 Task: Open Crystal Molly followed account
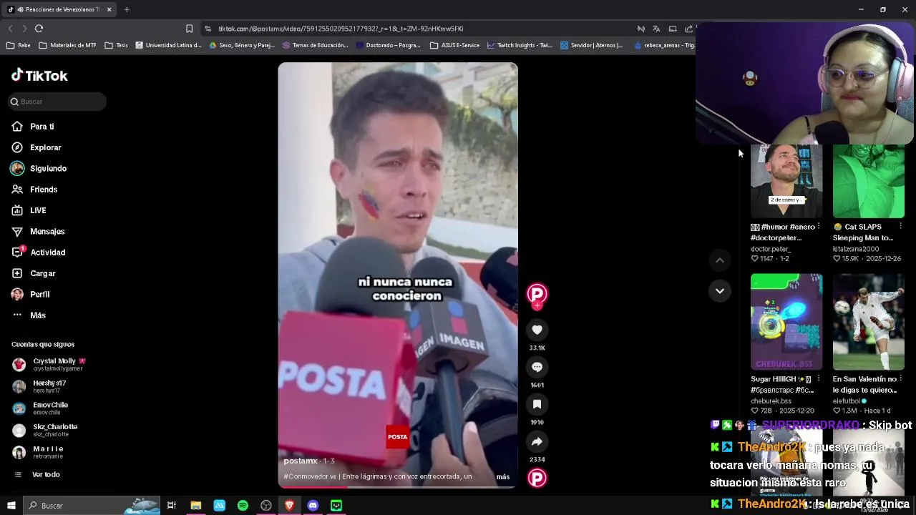pyautogui.click(x=49, y=364)
